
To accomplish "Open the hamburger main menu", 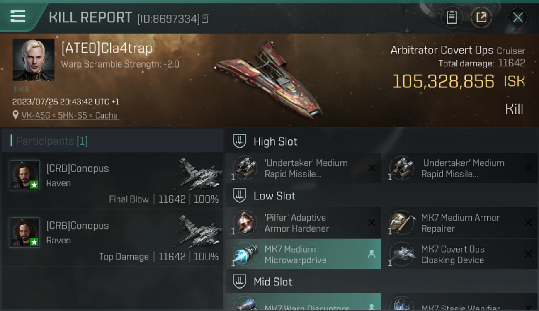I will click(18, 16).
